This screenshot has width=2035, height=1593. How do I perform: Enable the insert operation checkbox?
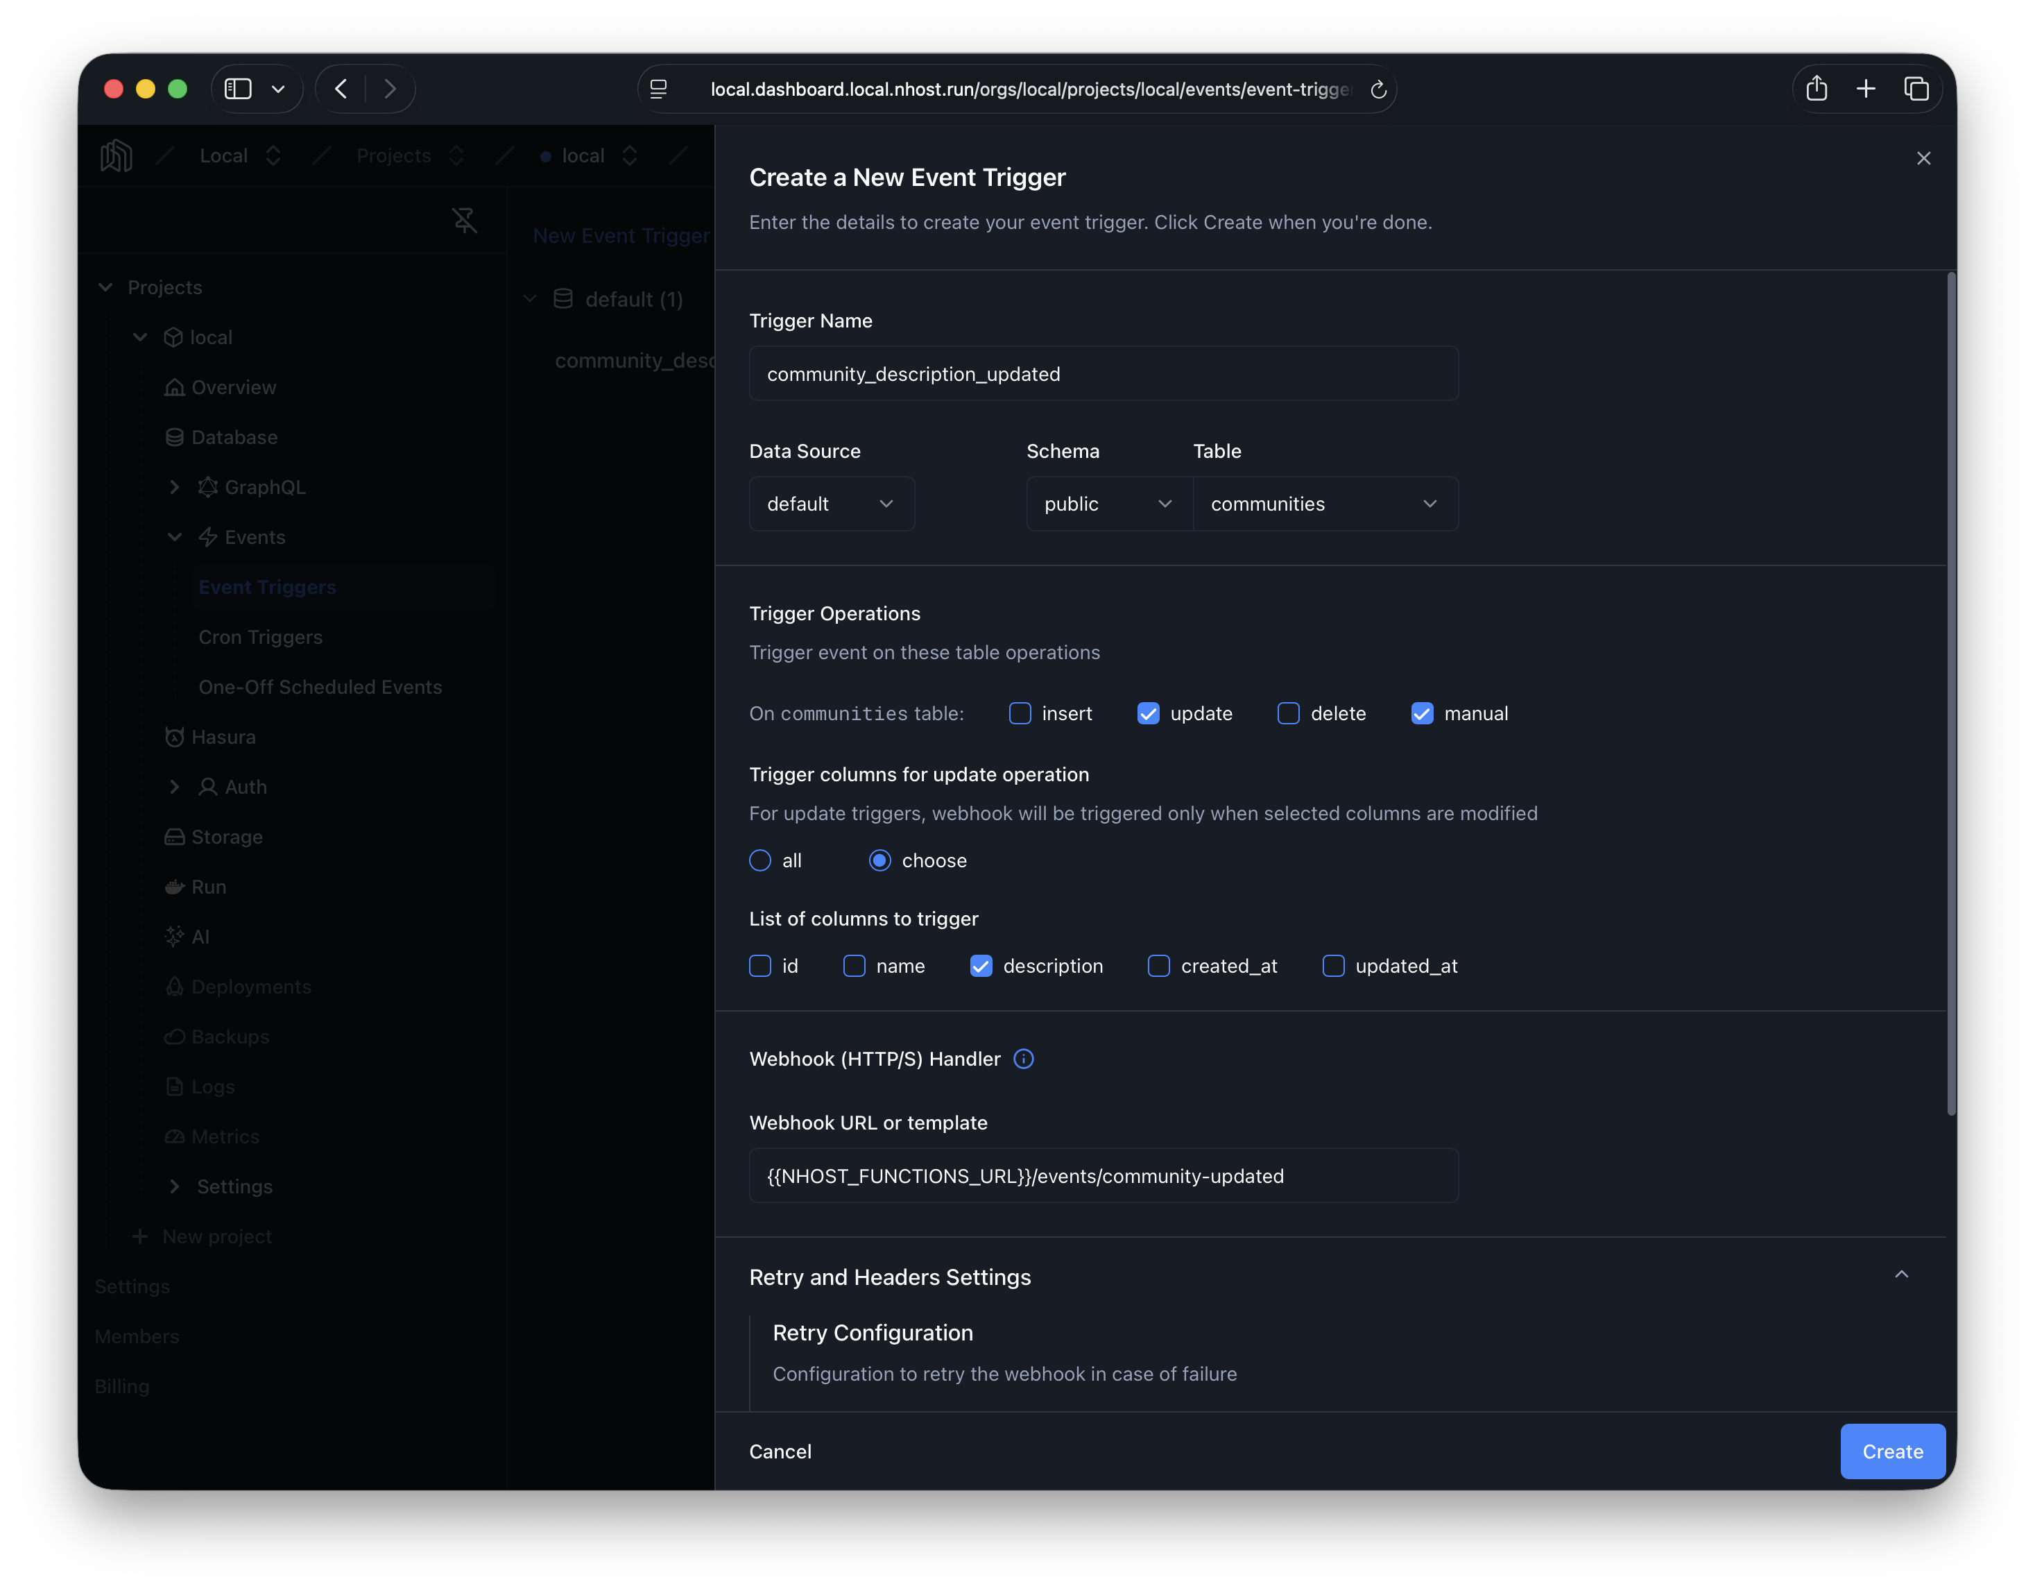click(x=1020, y=713)
